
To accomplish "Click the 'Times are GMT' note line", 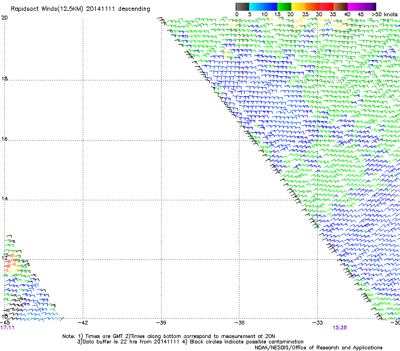I will 169,336.
